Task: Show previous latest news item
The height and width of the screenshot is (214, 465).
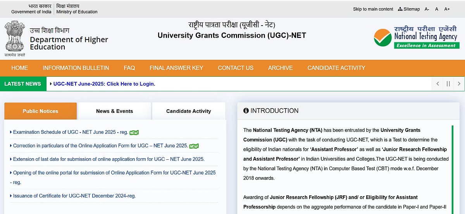Action: tap(437, 84)
